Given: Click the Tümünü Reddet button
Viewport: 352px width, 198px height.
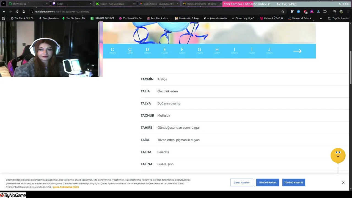Looking at the screenshot, I should point(268,183).
